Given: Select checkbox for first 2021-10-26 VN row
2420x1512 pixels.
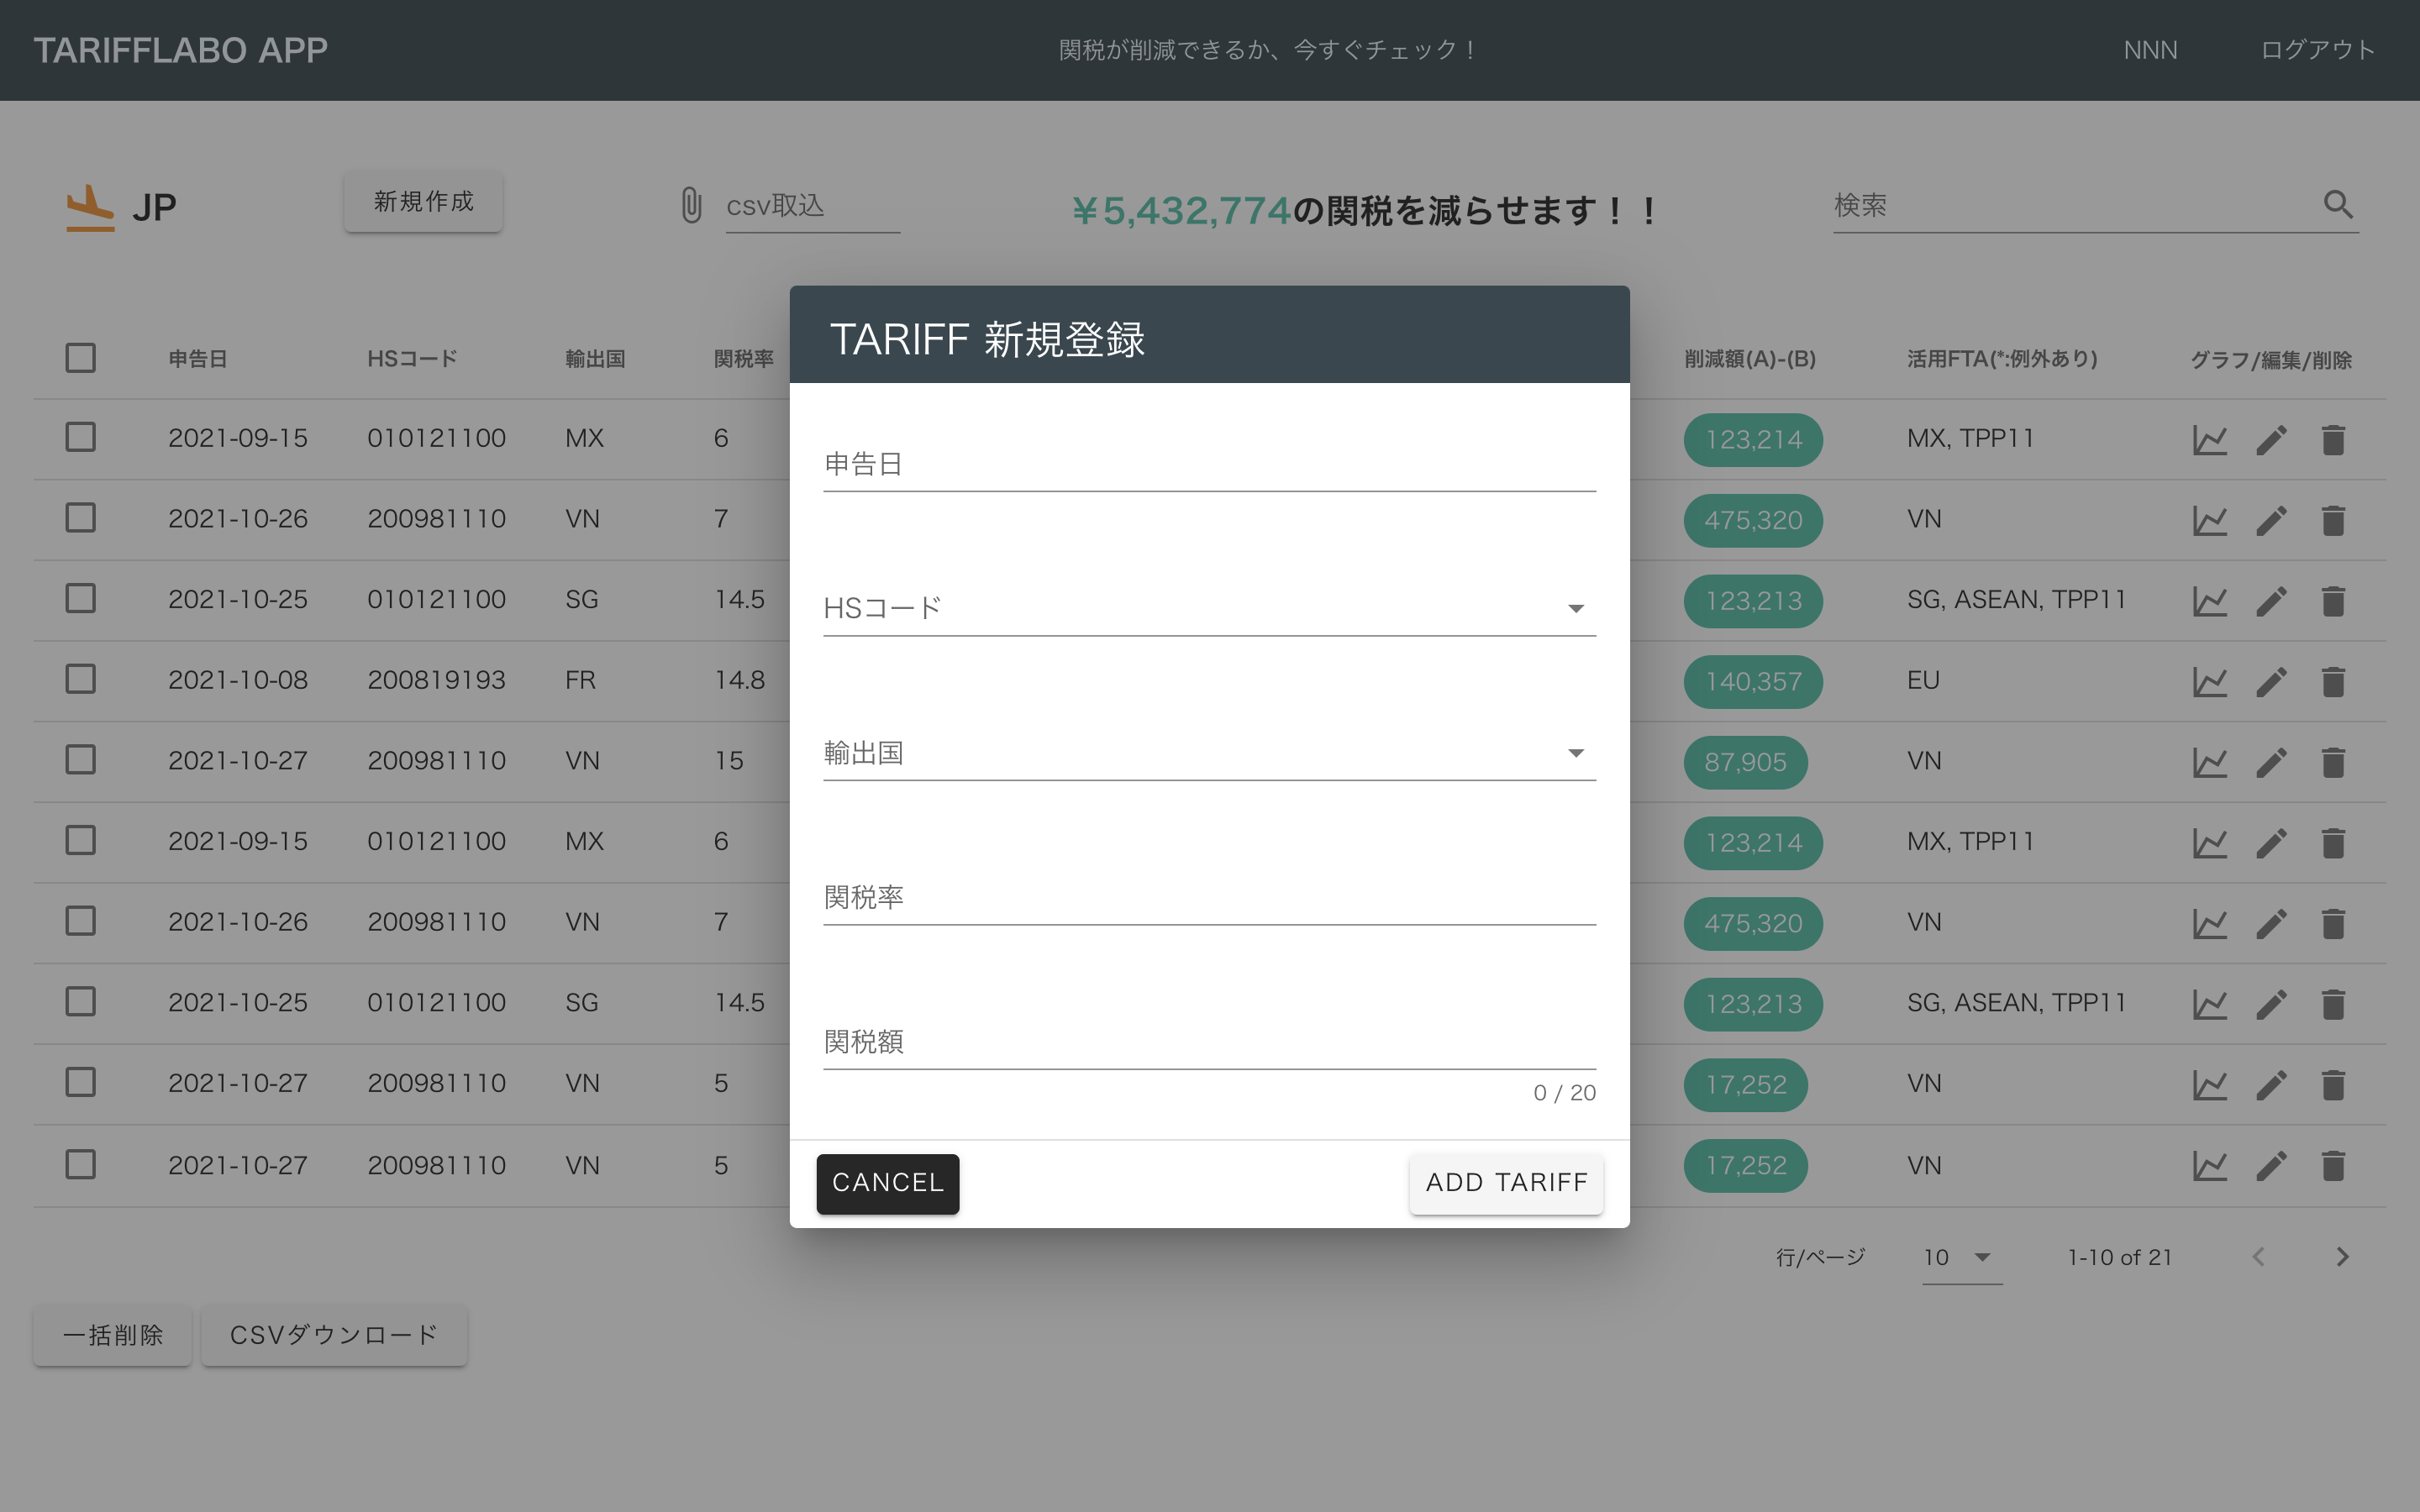Looking at the screenshot, I should [80, 518].
